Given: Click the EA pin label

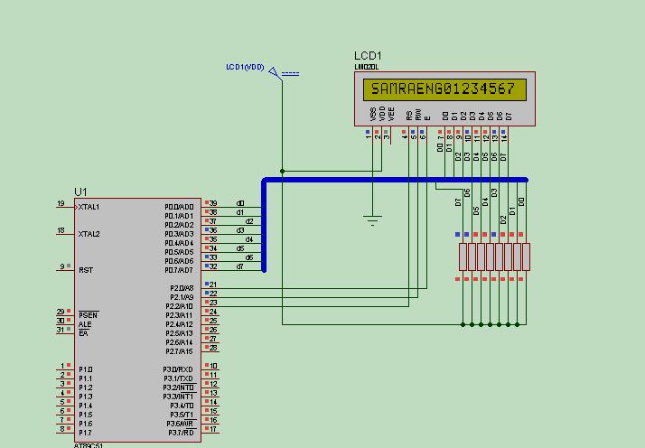Looking at the screenshot, I should point(83,333).
